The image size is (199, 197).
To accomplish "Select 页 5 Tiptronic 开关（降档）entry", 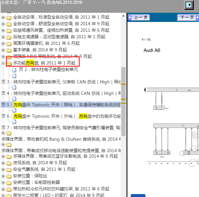I will click(61, 105).
